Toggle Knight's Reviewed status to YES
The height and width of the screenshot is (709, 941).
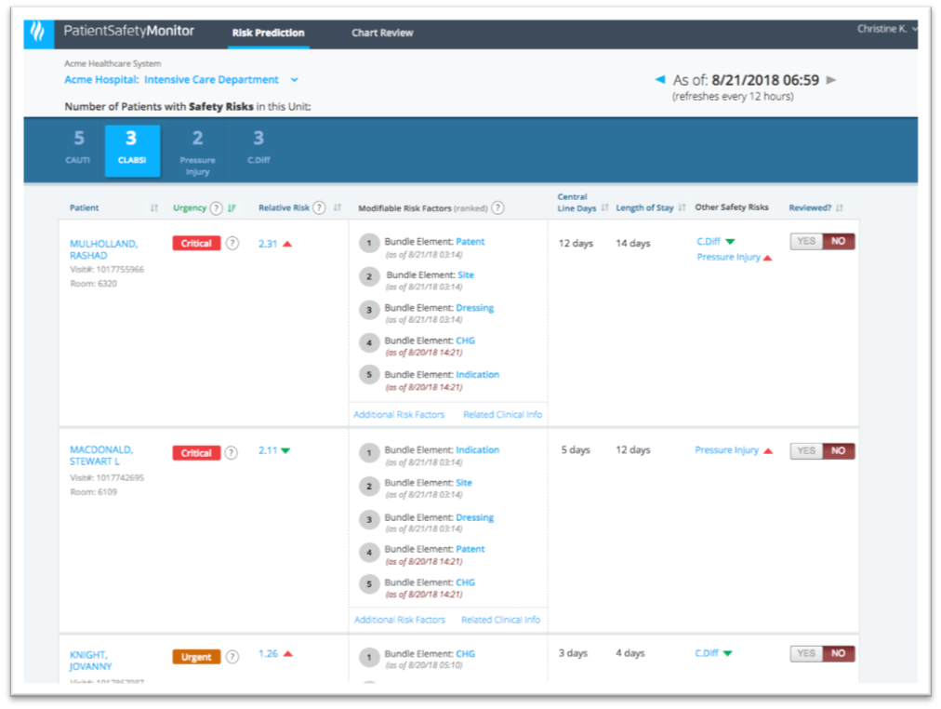(x=805, y=653)
